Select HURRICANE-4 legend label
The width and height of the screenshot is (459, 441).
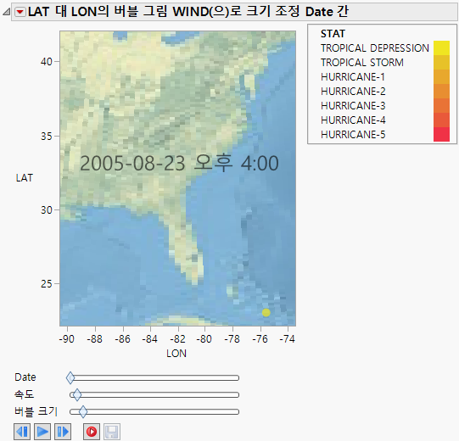click(x=353, y=120)
